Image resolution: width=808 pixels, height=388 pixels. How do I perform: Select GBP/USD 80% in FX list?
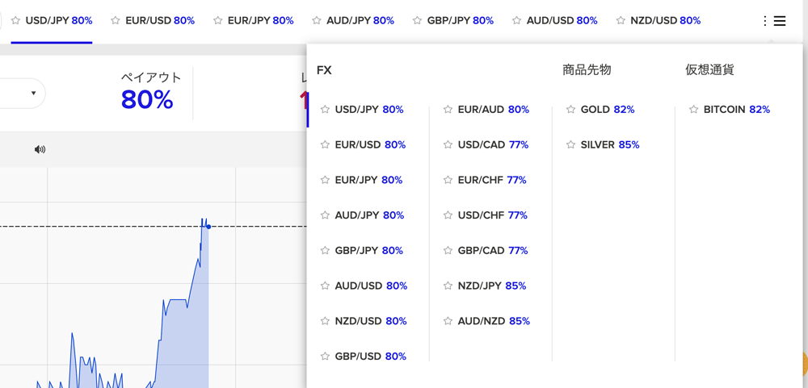coord(371,356)
